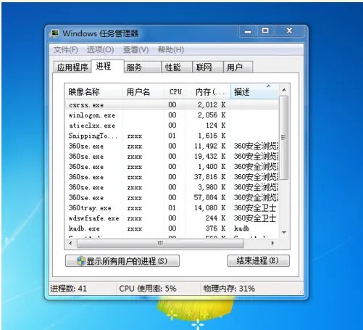Click the horizontal scrollbar right arrow
This screenshot has height=330, width=363.
[272, 243]
